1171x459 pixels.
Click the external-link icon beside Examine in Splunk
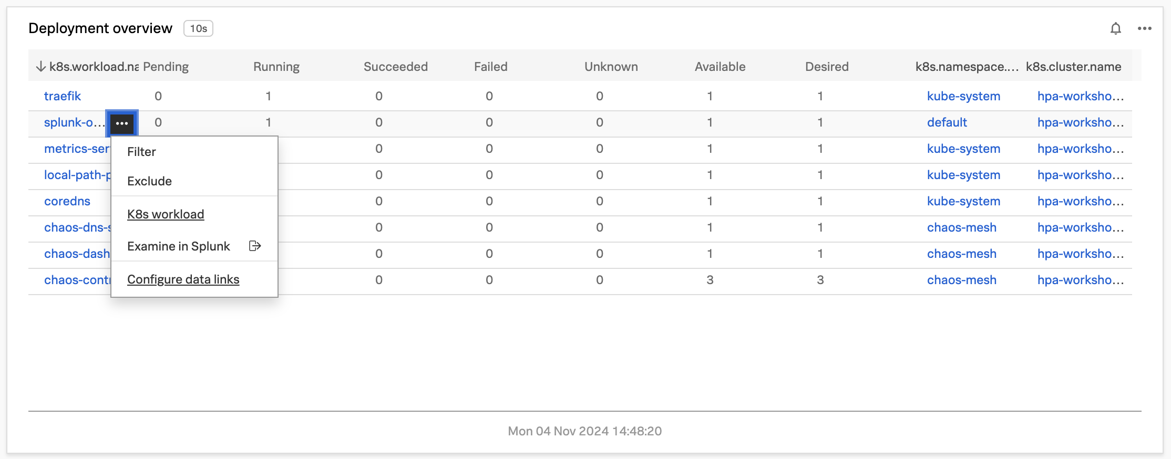[x=255, y=246]
